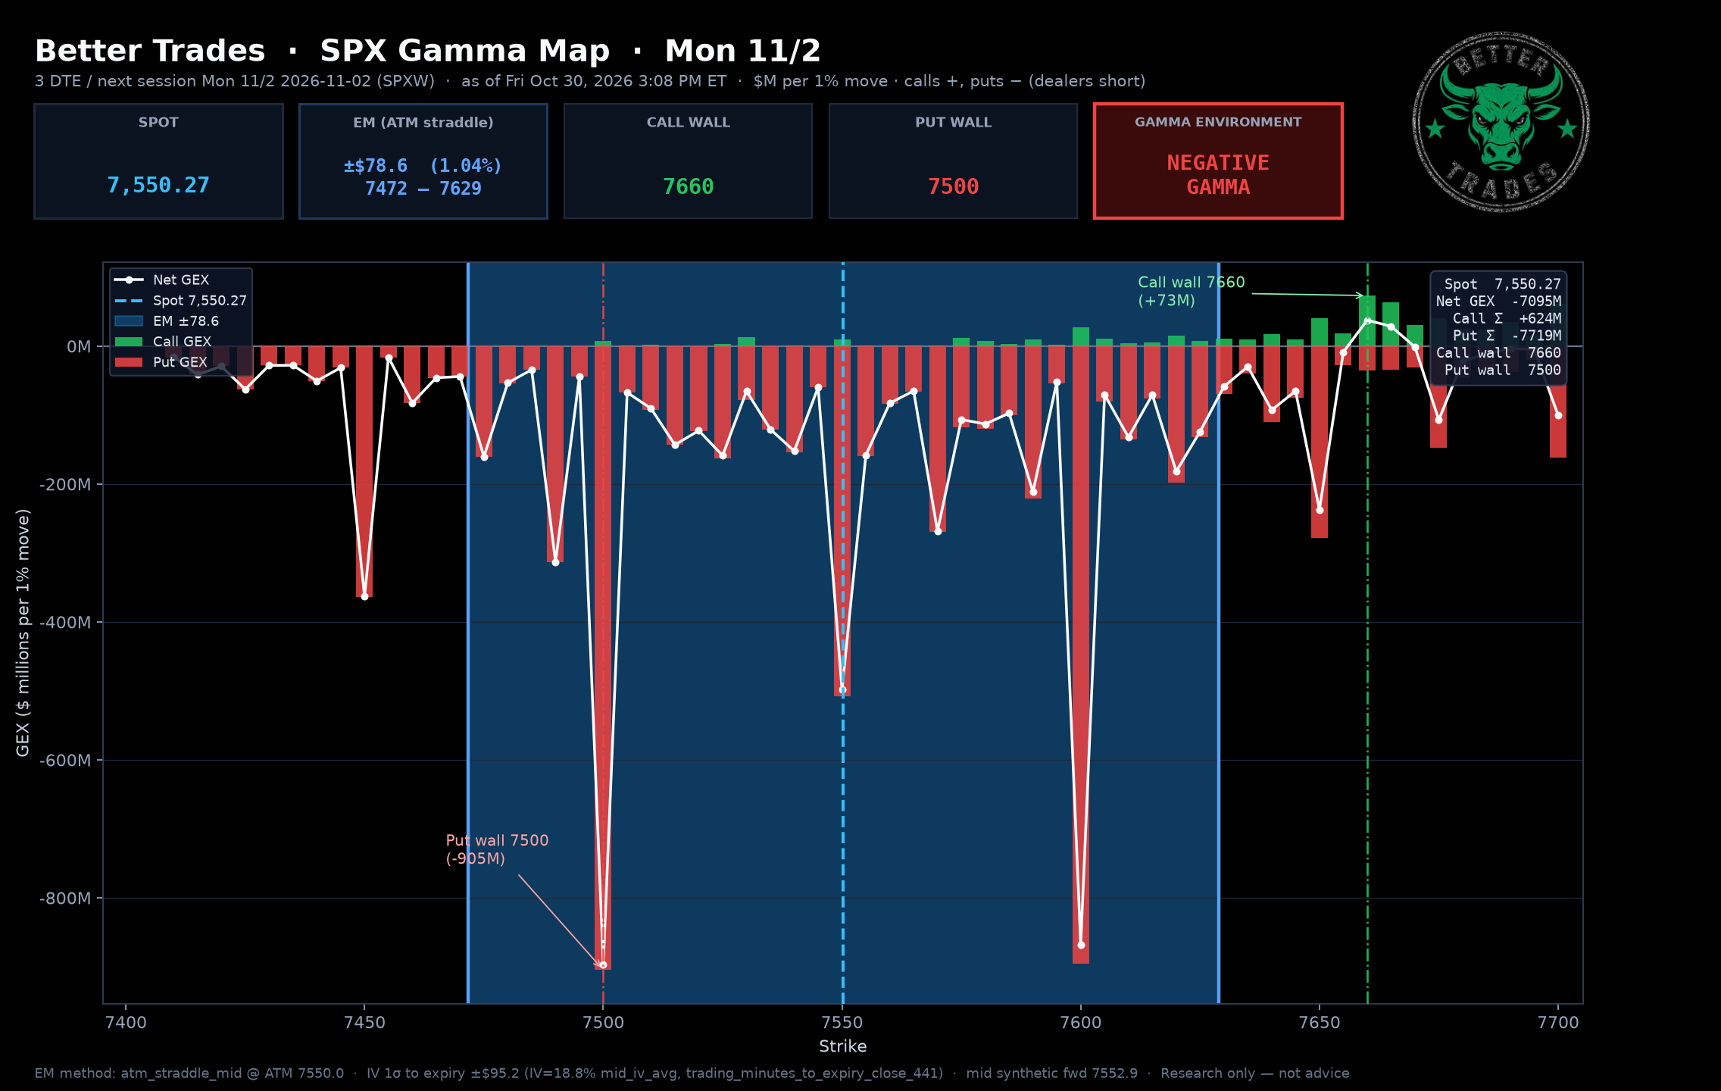This screenshot has height=1091, width=1721.
Task: Click the Net GEX point at strike 7550
Action: tap(842, 689)
